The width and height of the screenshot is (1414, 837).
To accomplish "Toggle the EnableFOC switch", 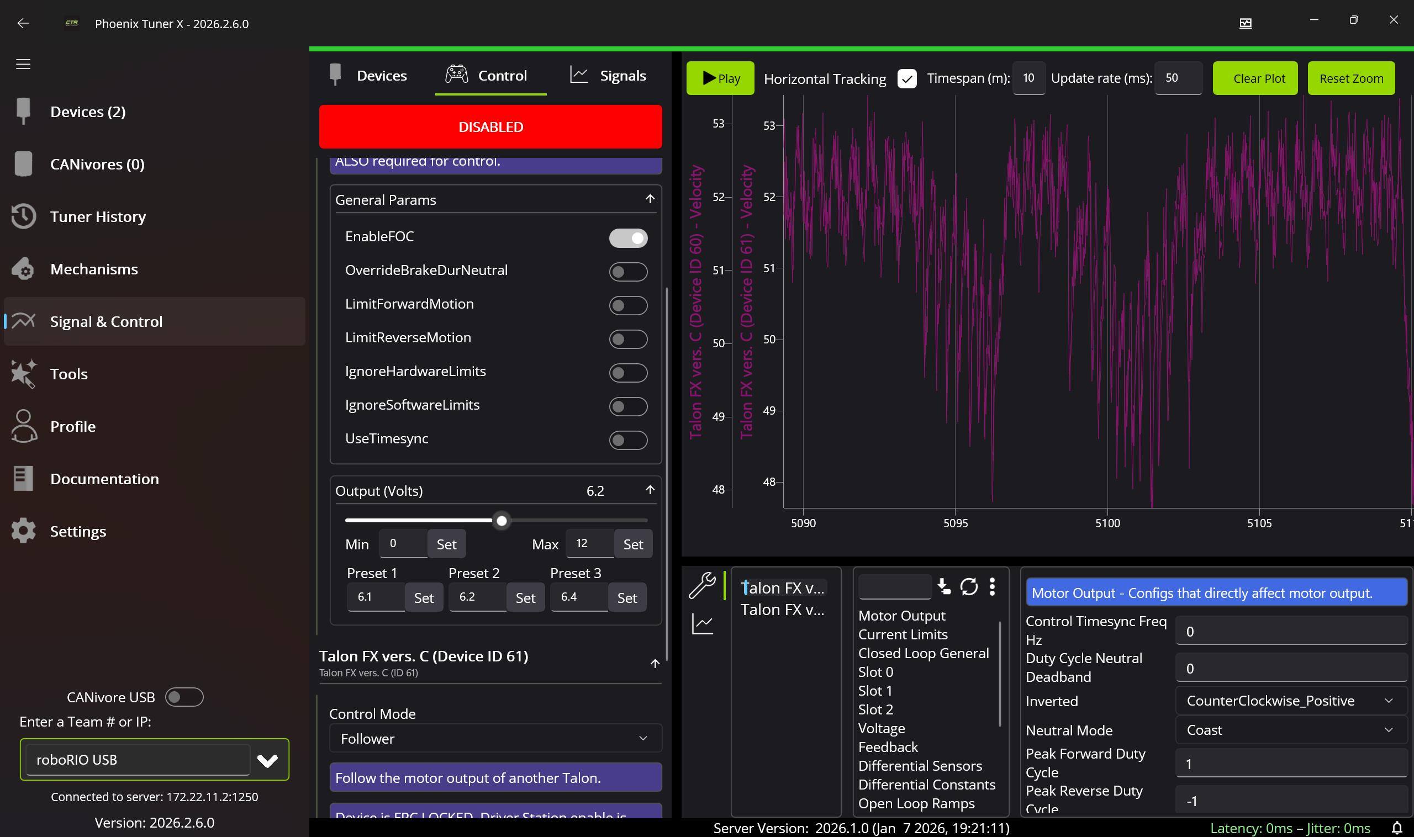I will [628, 238].
